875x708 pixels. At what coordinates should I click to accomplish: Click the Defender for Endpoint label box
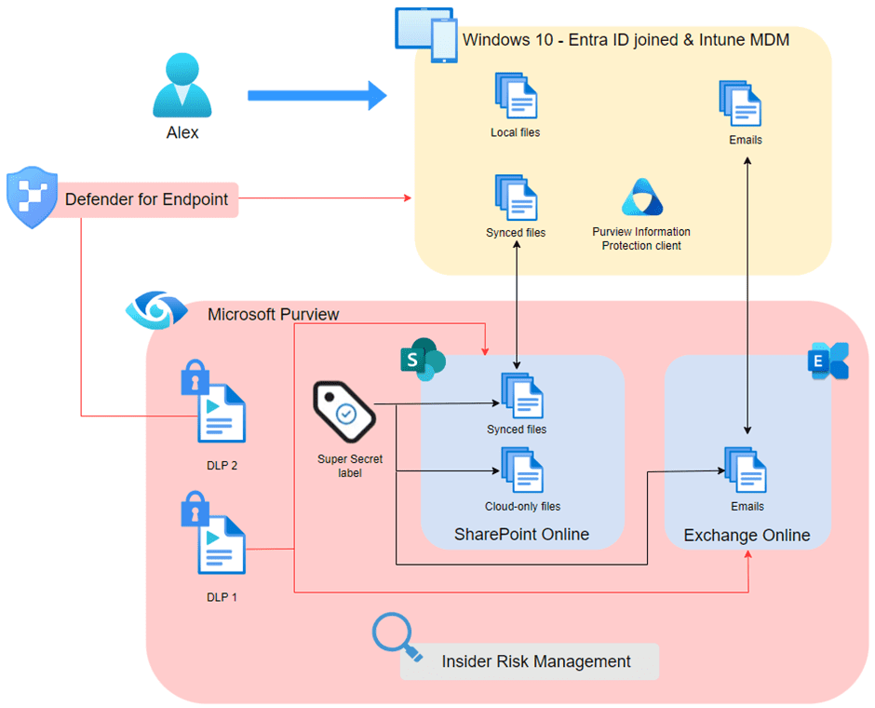click(146, 199)
